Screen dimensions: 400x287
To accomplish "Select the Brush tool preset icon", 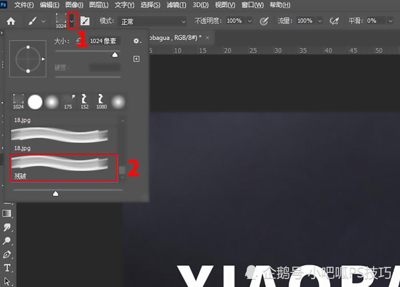I will point(32,21).
